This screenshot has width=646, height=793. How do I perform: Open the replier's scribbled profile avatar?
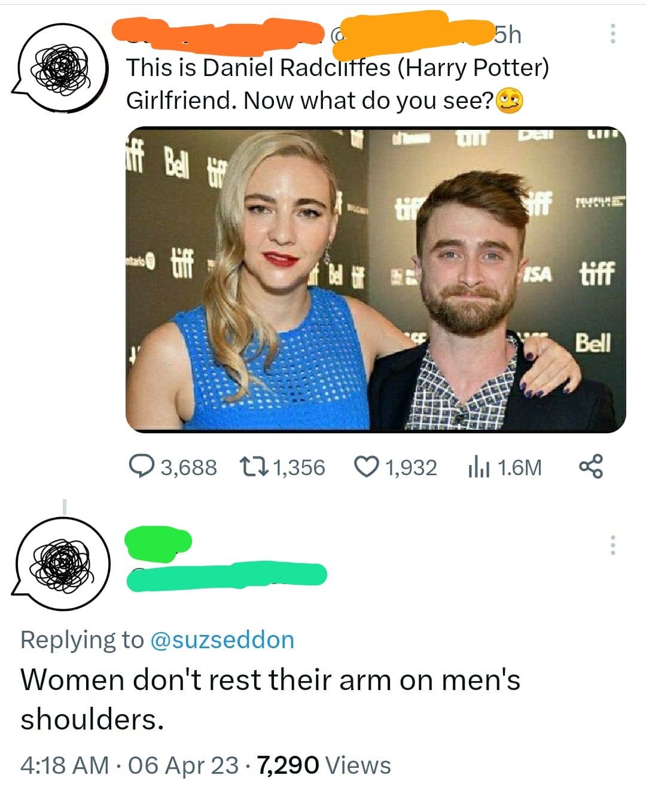(x=61, y=563)
